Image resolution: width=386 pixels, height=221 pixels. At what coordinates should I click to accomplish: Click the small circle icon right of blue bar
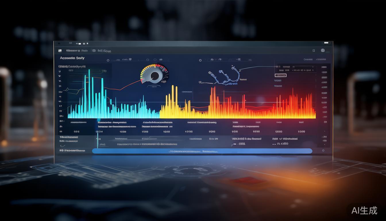coord(323,150)
